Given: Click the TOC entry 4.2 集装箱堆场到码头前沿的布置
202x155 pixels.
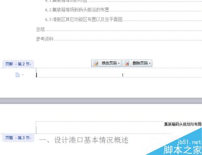Looking at the screenshot, I should coord(77,10).
